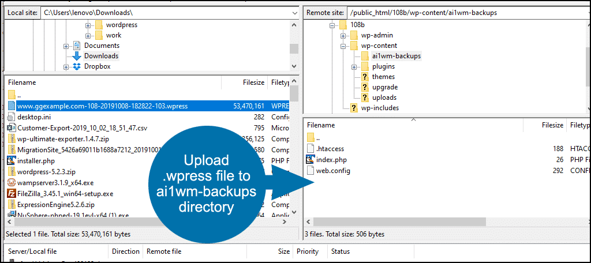Expand the work folder in local tree
The image size is (591, 263).
point(88,35)
